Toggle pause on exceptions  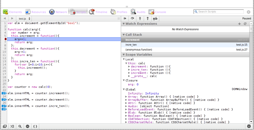pos(28,127)
